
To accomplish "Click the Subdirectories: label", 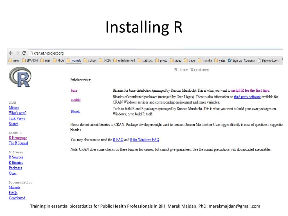I will (x=80, y=80).
